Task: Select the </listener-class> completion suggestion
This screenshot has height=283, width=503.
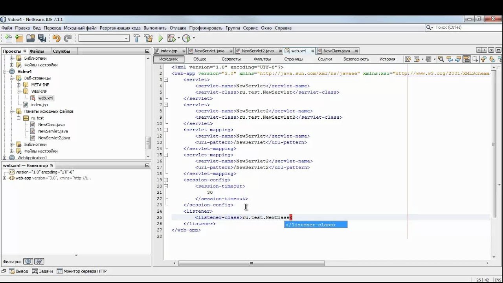Action: pos(316,225)
